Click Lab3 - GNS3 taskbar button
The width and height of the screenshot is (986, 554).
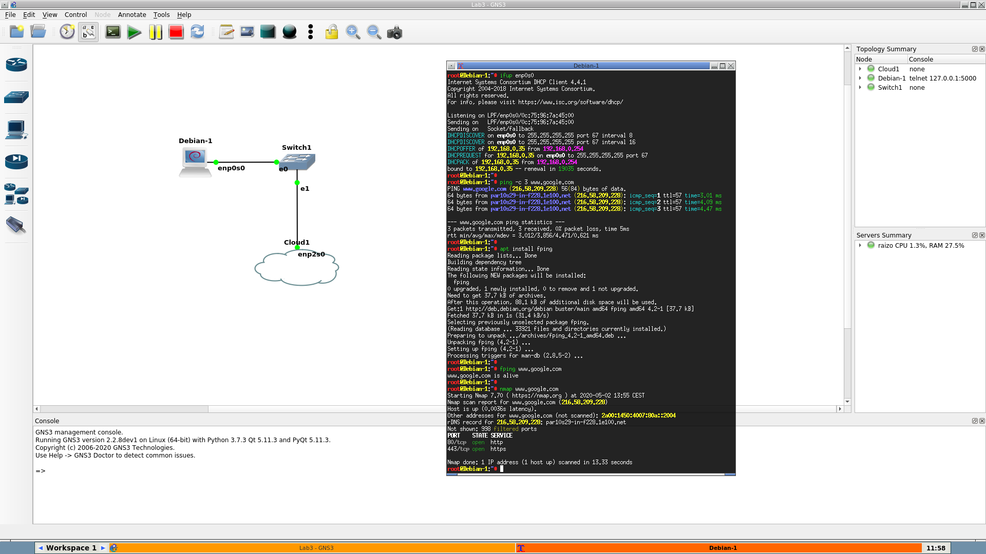click(316, 548)
